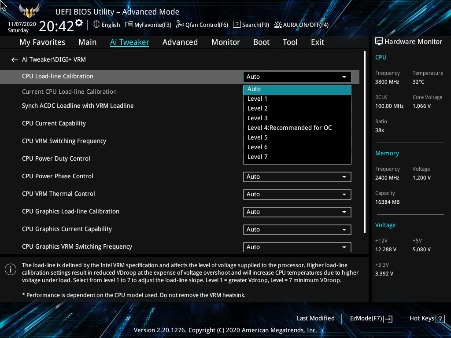Click the TUF logo at top left
This screenshot has height=338, width=451.
pyautogui.click(x=29, y=11)
